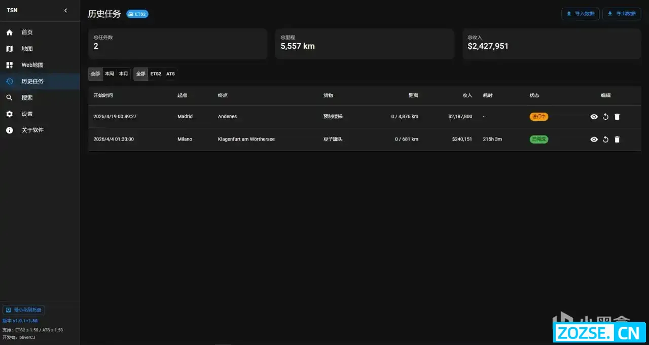Screen dimensions: 649x345
Task: Open 关于软件 about page
Action: click(40, 130)
